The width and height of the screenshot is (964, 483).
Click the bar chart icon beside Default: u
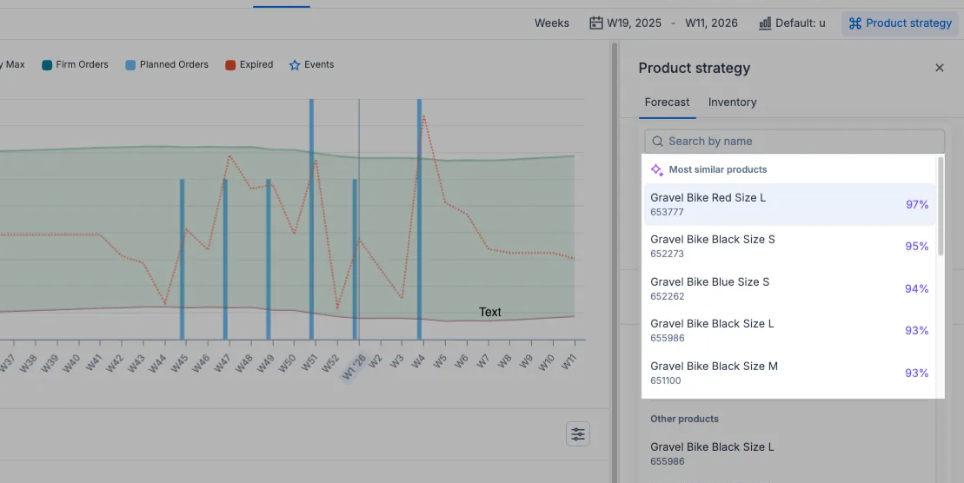click(765, 23)
